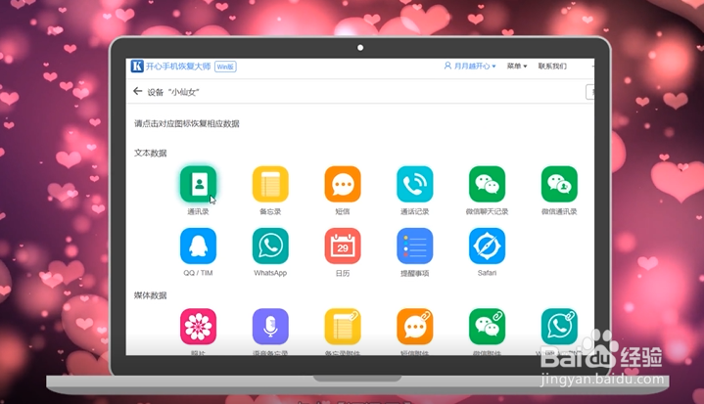704x404 pixels.
Task: Open the 通话记录 call history icon
Action: (x=415, y=184)
